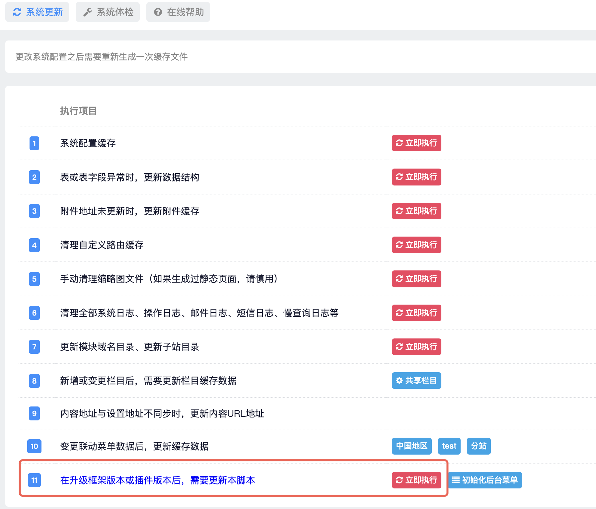The width and height of the screenshot is (596, 509).
Task: Run 立即执行 for 系统配置缓存
Action: pos(416,143)
